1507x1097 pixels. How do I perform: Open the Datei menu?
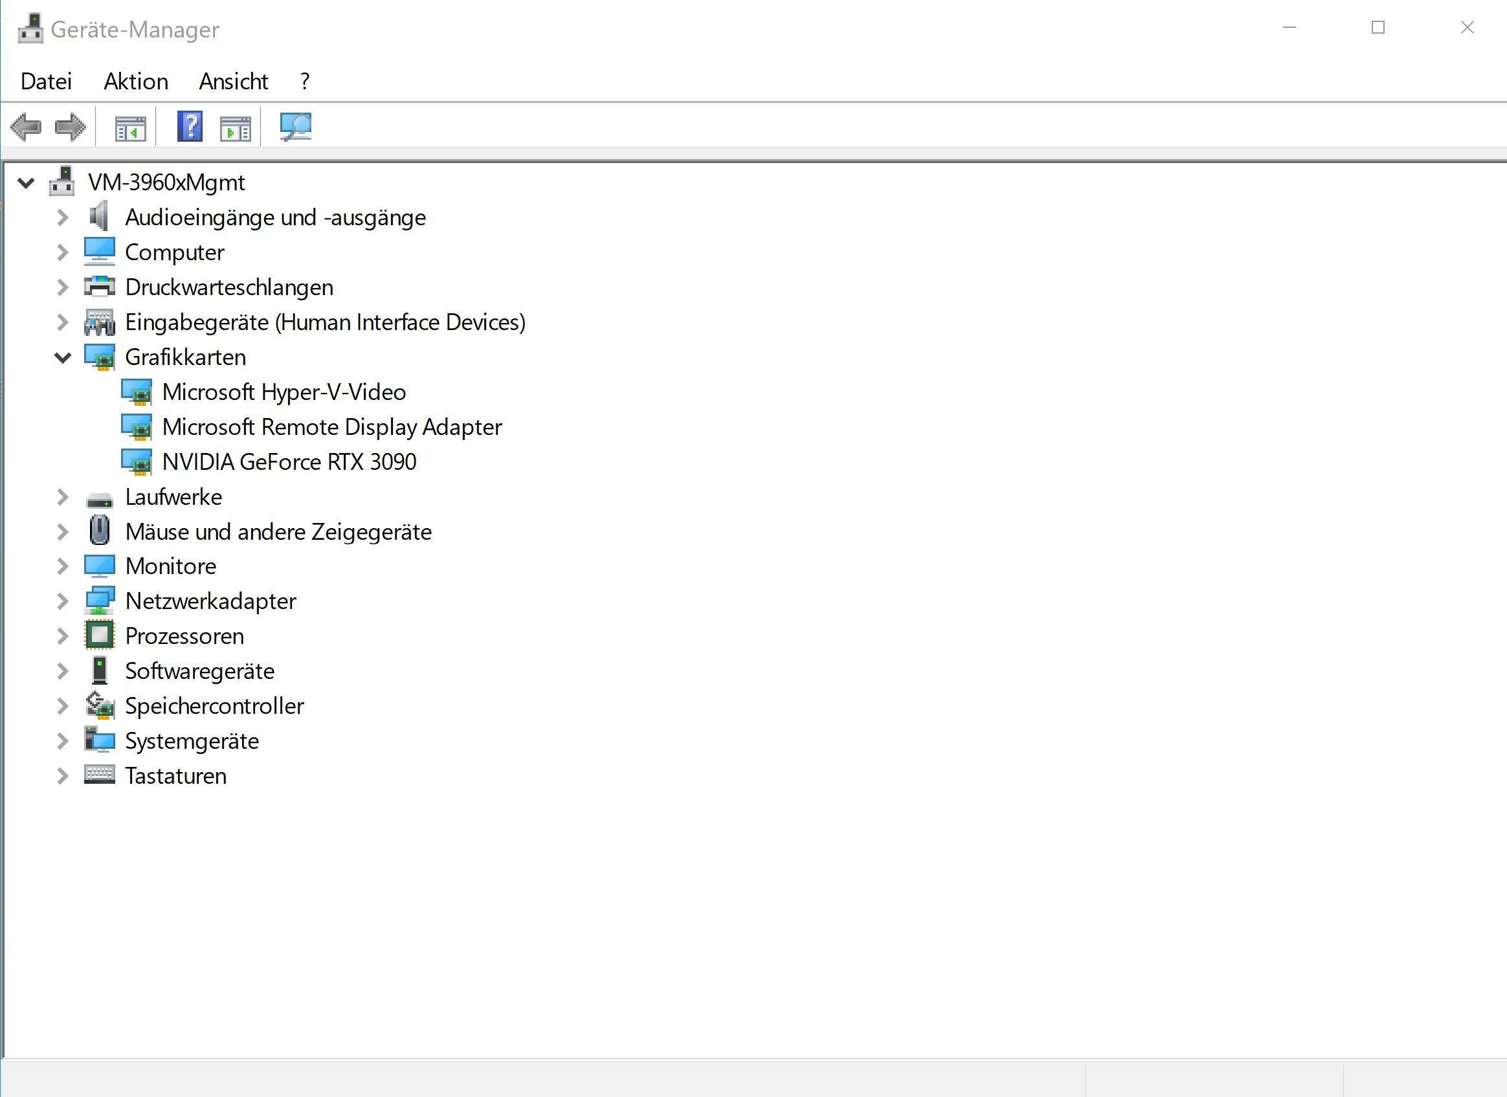click(46, 81)
